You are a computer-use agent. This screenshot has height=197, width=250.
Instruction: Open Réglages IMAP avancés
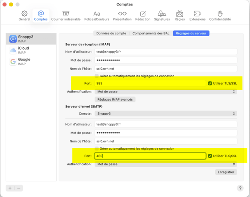point(115,100)
